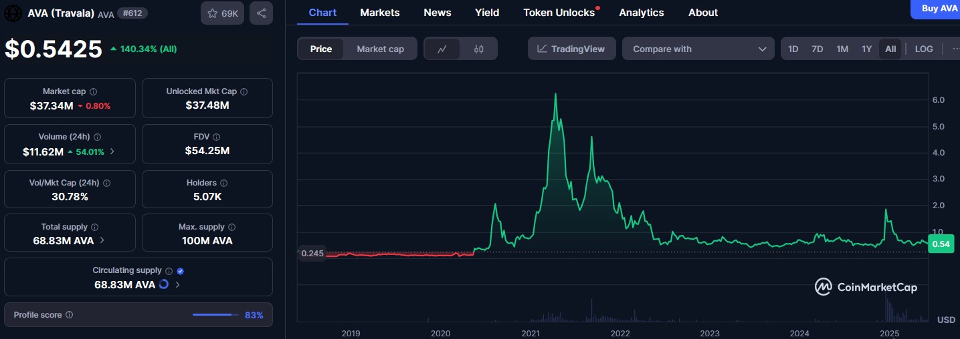Set chart range to All
960x339 pixels.
point(890,49)
